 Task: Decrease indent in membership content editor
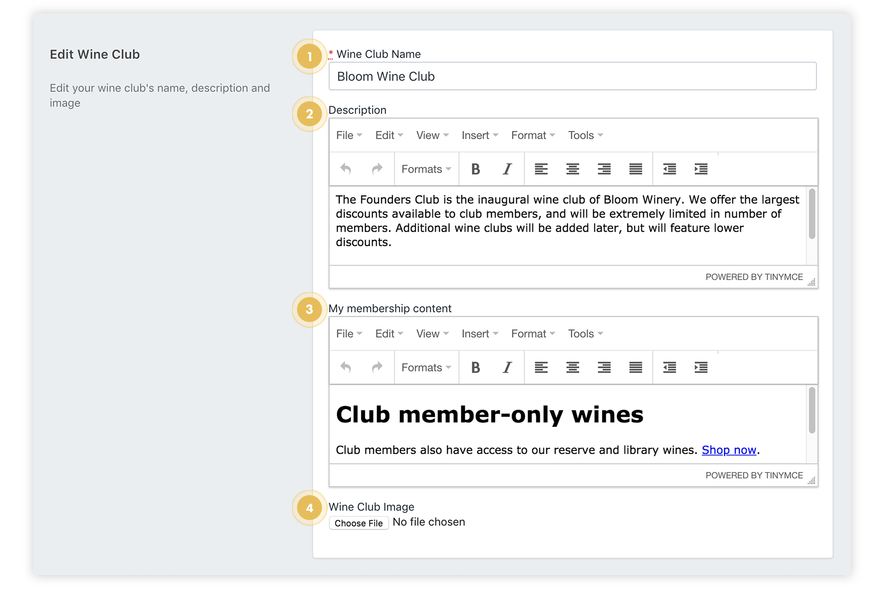[x=669, y=368]
